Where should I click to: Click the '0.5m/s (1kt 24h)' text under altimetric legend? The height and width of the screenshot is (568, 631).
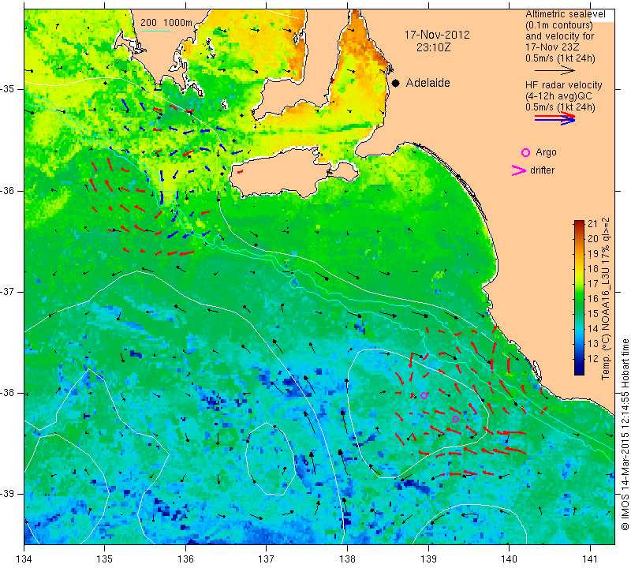pyautogui.click(x=560, y=58)
